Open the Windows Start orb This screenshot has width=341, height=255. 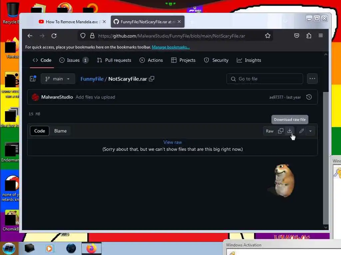point(9,248)
